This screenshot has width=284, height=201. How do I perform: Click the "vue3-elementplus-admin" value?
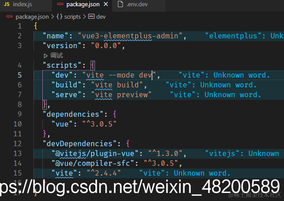130,36
